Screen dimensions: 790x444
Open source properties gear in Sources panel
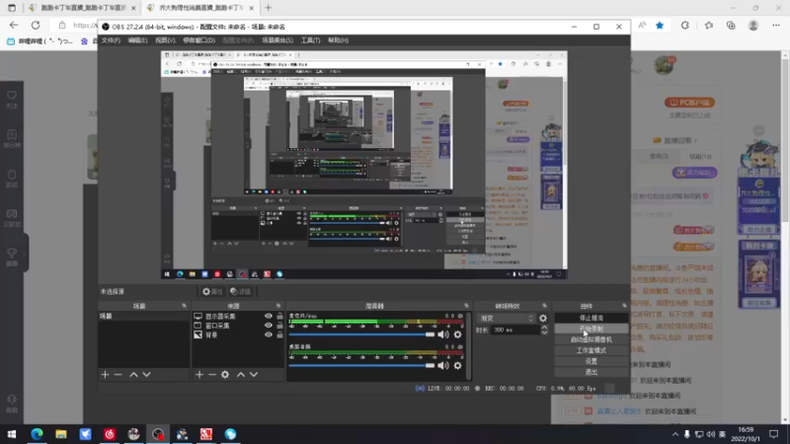(x=225, y=375)
